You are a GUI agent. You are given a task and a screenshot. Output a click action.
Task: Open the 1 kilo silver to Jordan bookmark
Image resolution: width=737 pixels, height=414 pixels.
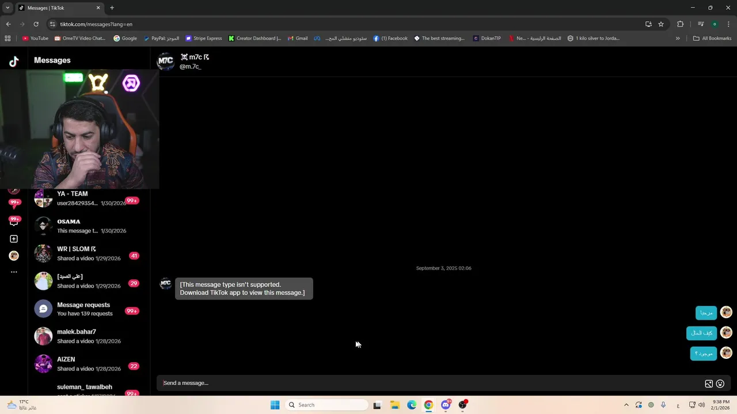point(594,39)
